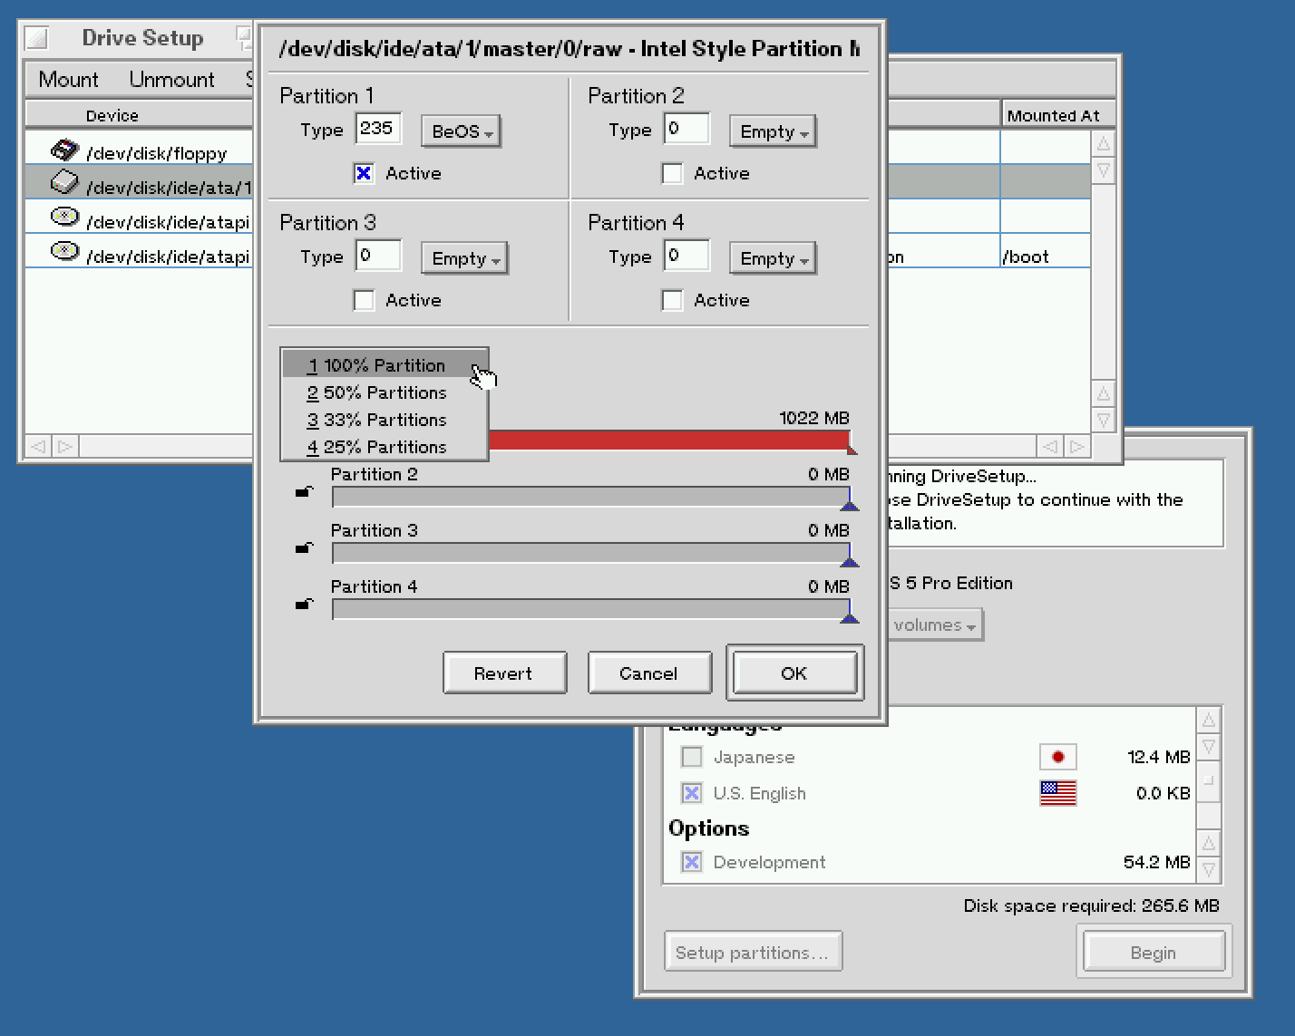Click the Partition 4 padlock icon

point(305,605)
